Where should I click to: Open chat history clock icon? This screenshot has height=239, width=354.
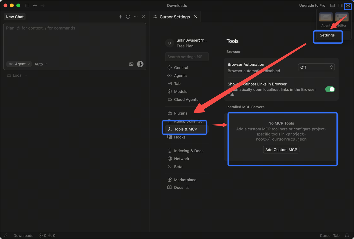point(128,17)
